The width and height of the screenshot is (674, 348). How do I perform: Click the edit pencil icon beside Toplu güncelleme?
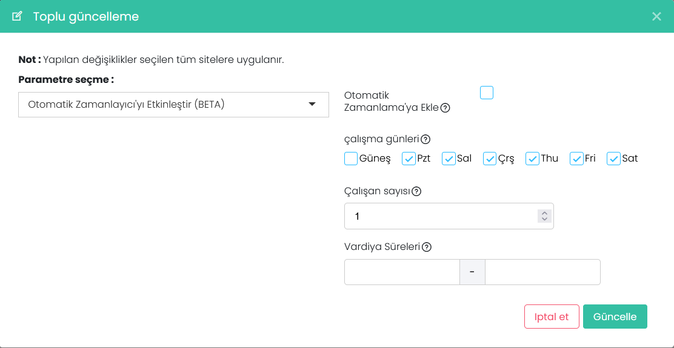click(x=17, y=16)
